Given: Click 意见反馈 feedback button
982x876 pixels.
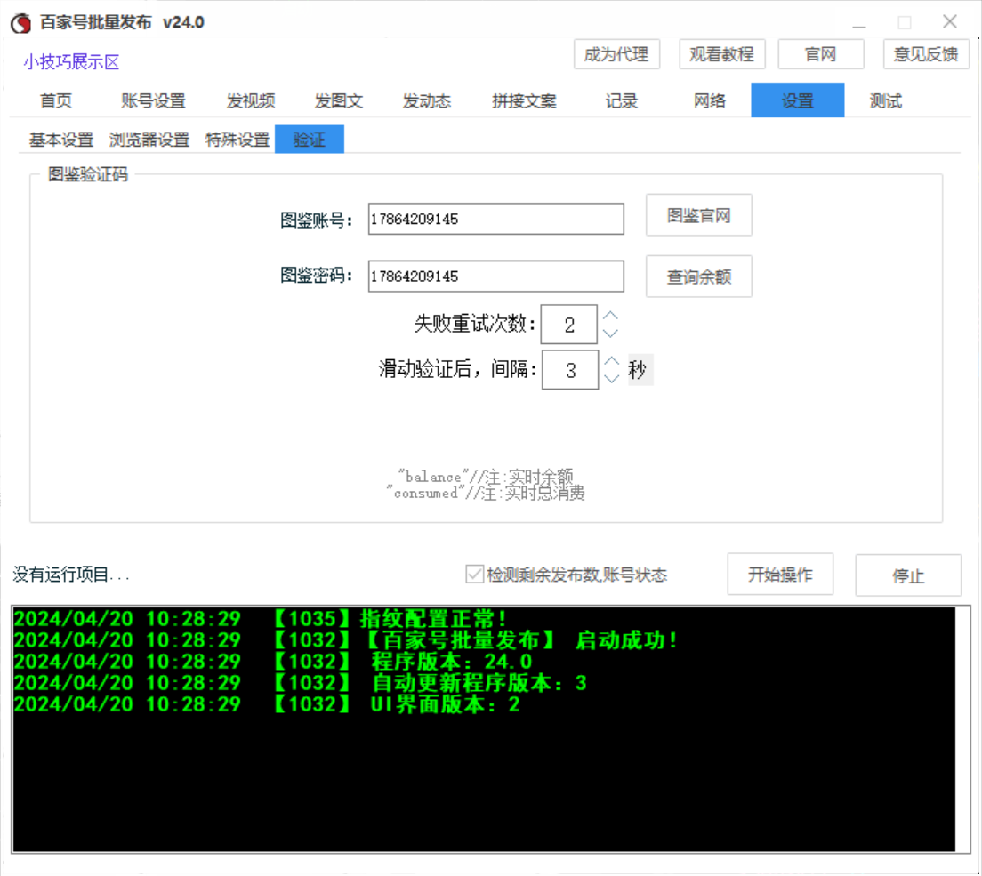Looking at the screenshot, I should pyautogui.click(x=926, y=54).
